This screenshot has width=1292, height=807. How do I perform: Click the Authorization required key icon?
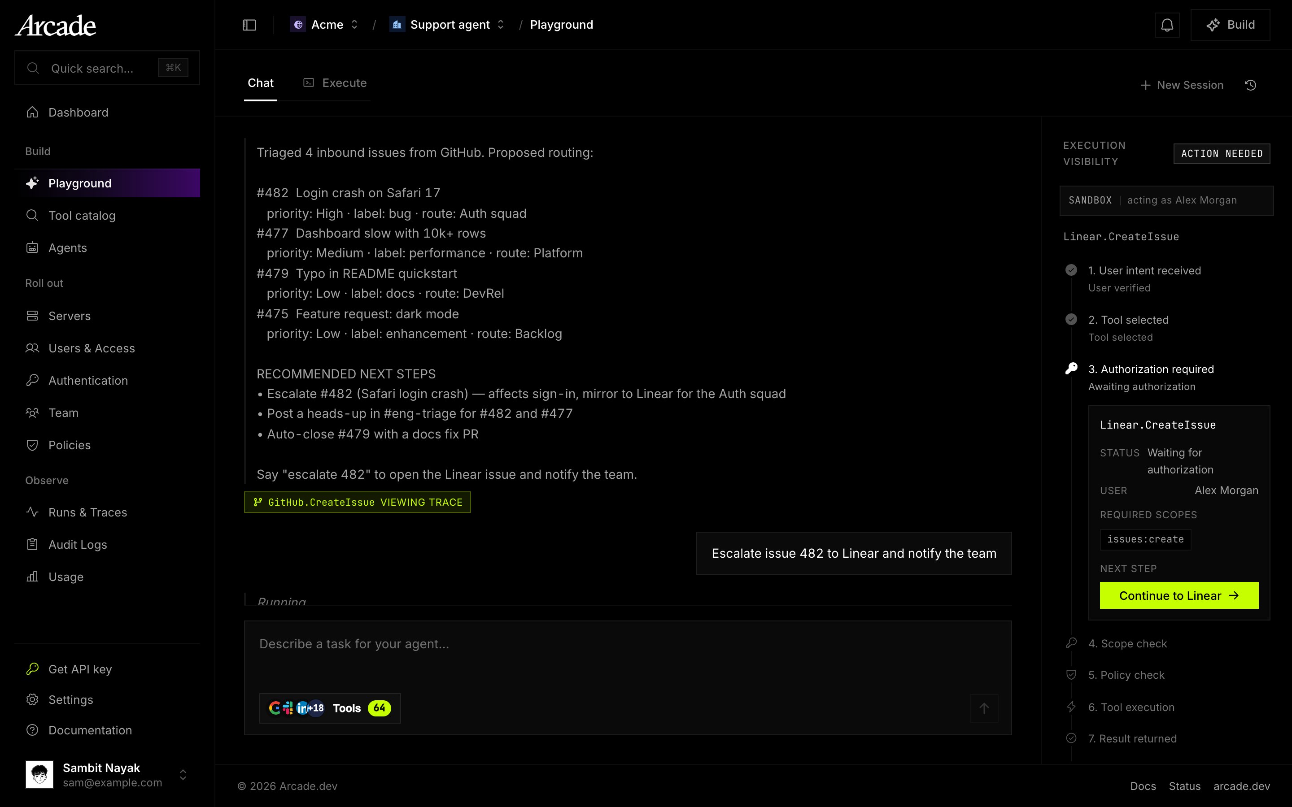point(1071,369)
